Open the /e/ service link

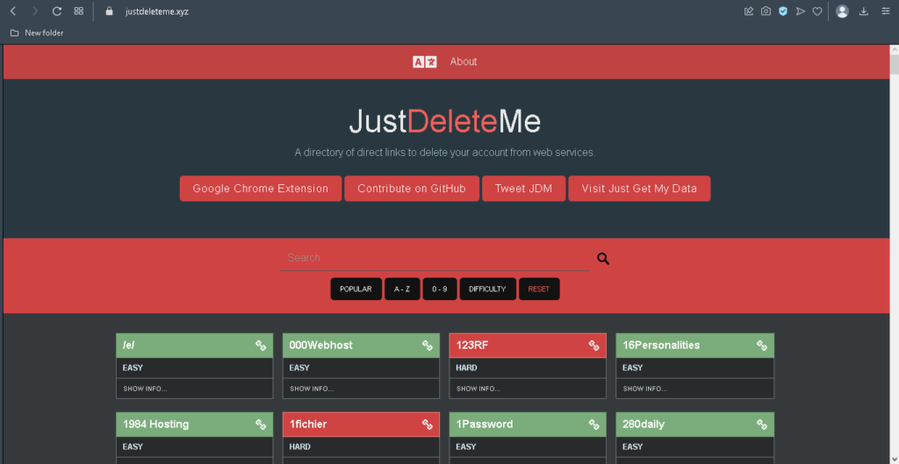click(x=128, y=346)
